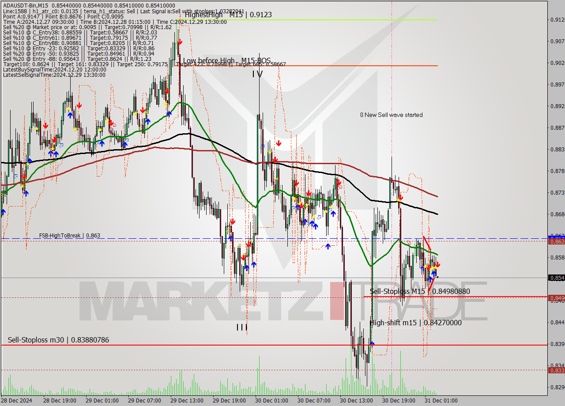Image resolution: width=565 pixels, height=406 pixels.
Task: Select the 'I I I' wave label
Action: (x=242, y=327)
